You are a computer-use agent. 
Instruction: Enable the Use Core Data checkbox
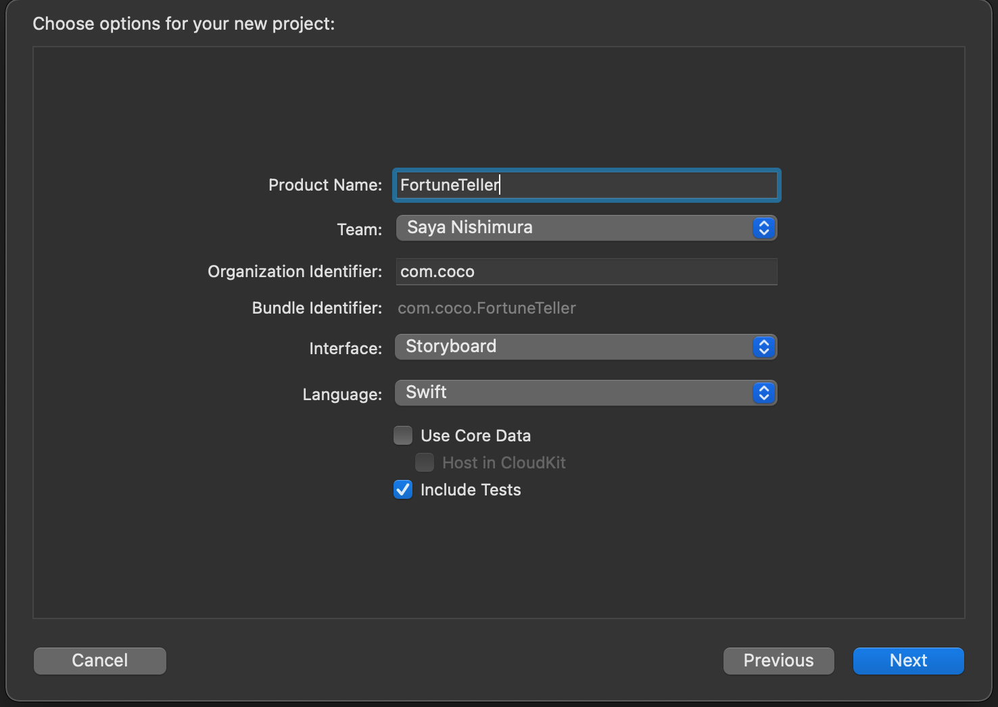[403, 435]
